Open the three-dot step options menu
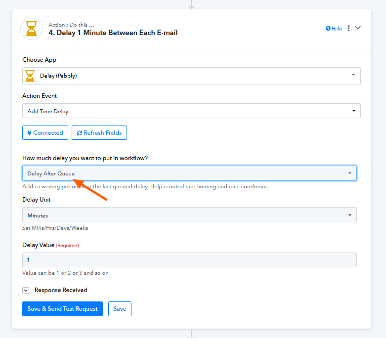Viewport: 386px width, 338px height. pyautogui.click(x=349, y=28)
